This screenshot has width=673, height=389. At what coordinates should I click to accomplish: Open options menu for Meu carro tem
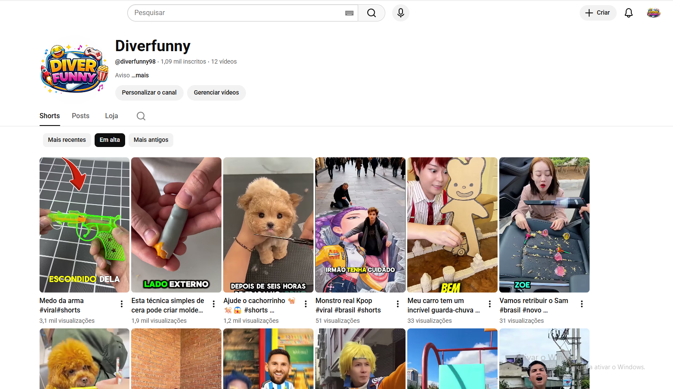490,304
